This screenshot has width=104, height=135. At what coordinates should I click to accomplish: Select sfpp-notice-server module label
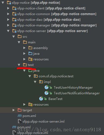click(52, 31)
